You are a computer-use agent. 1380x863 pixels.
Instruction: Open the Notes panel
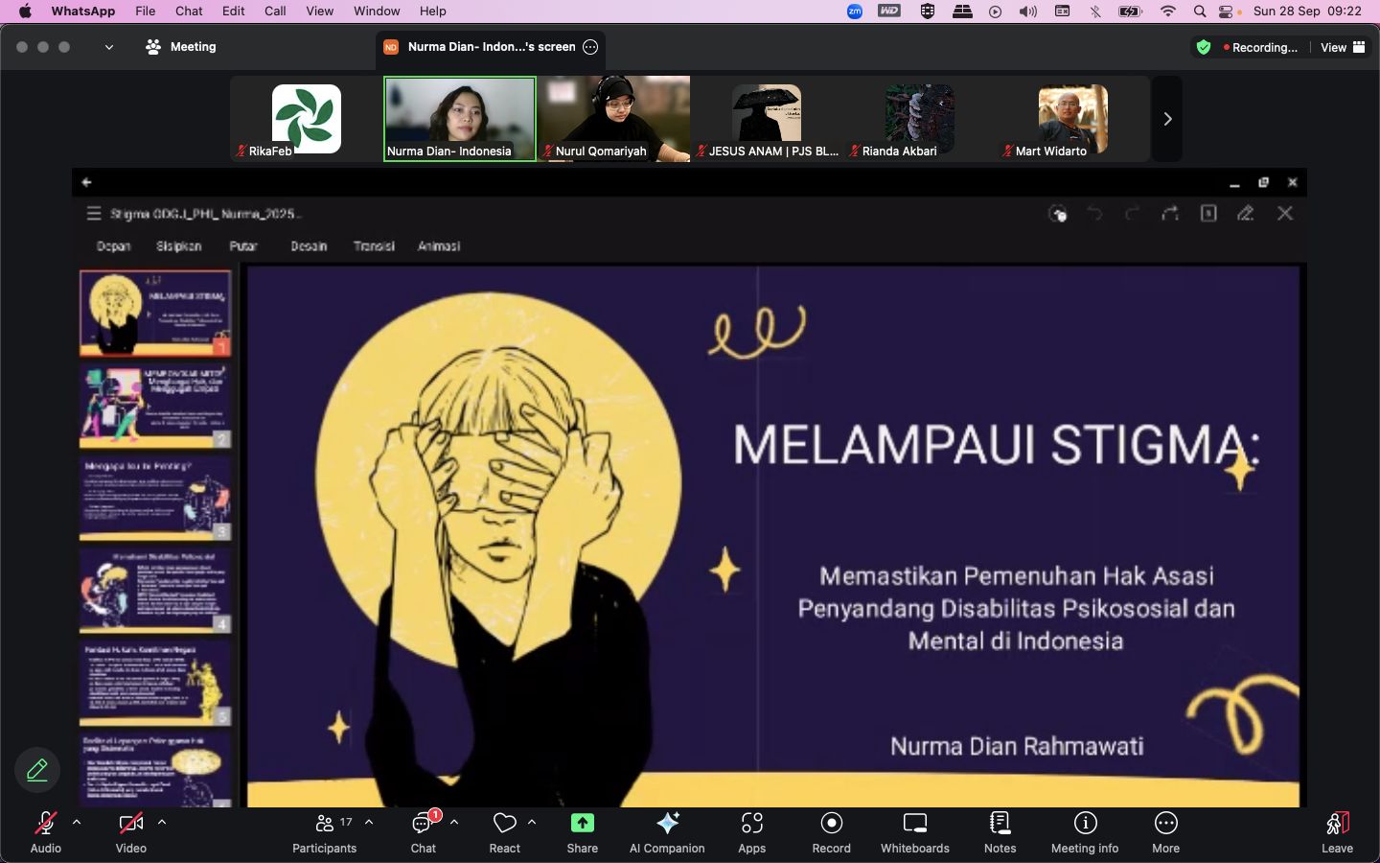point(1000,831)
